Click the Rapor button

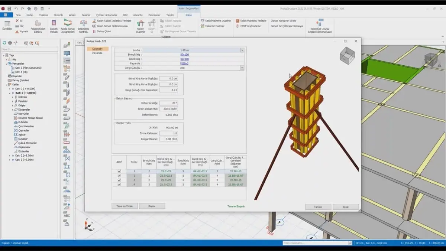pyautogui.click(x=152, y=206)
